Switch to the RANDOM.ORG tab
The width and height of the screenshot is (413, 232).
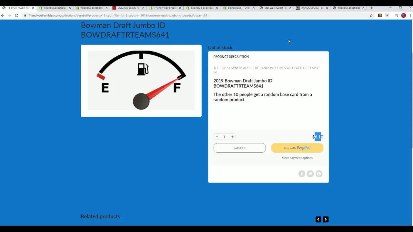[x=312, y=8]
